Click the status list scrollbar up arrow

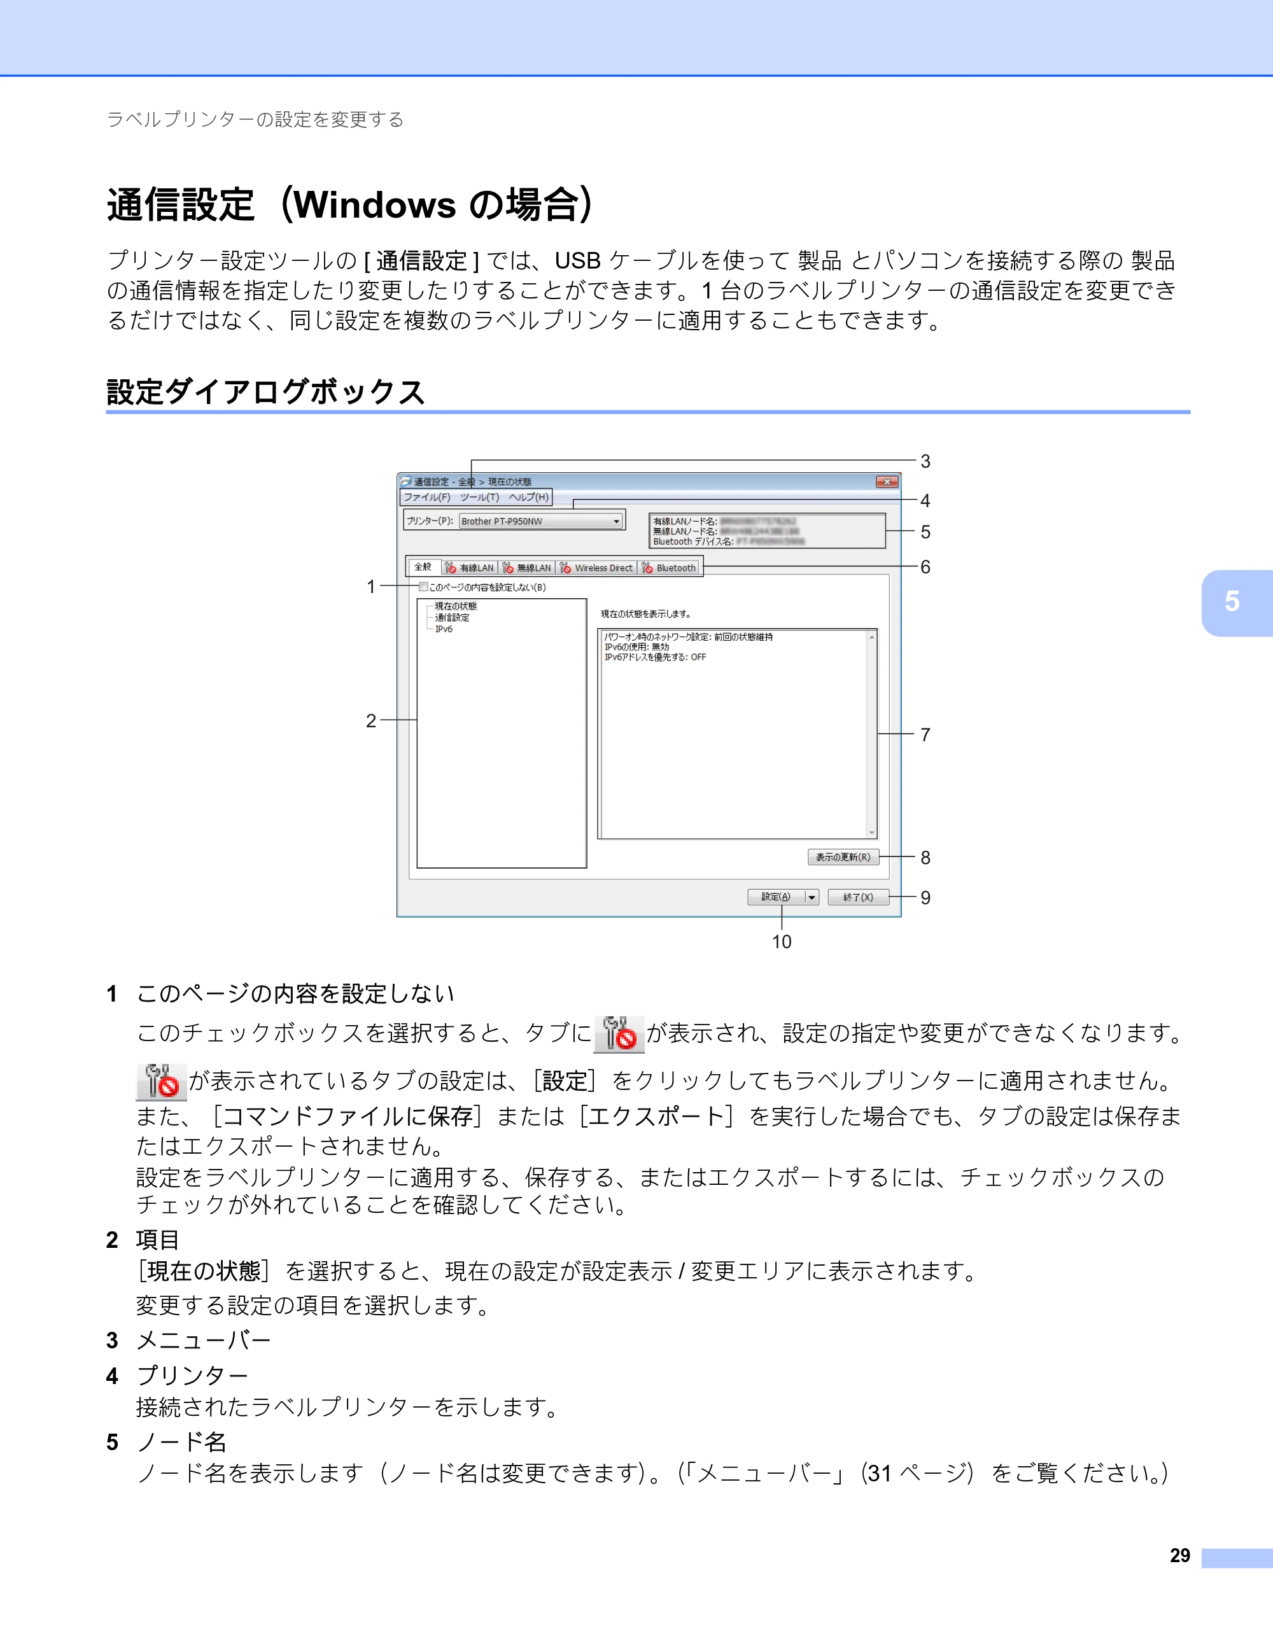[x=872, y=637]
